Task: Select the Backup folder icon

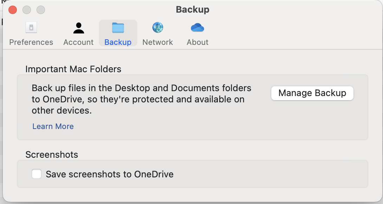Action: pyautogui.click(x=118, y=28)
